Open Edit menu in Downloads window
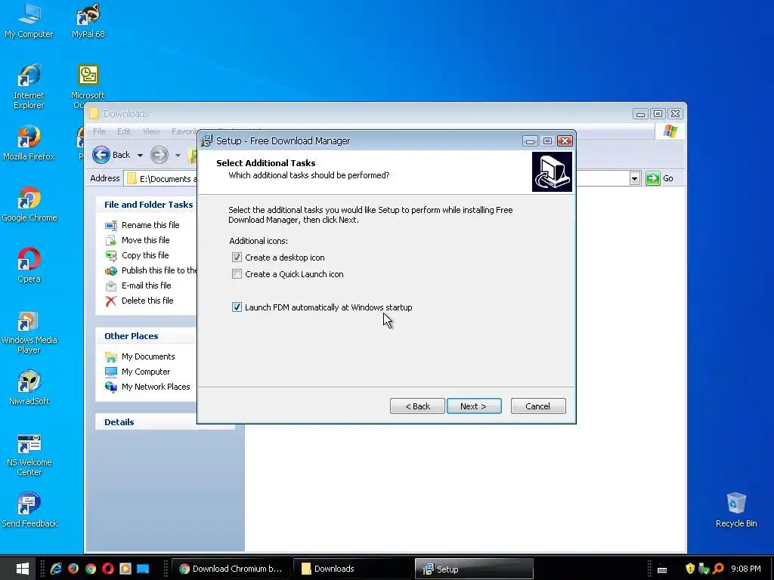 124,131
